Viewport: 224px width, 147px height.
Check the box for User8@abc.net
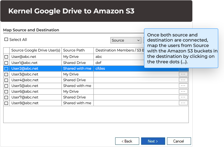coord(6,103)
